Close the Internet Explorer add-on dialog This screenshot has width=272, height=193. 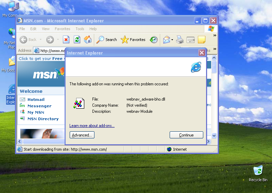[202, 52]
